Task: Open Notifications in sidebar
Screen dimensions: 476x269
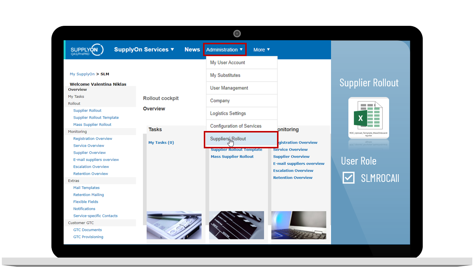Action: coord(84,209)
